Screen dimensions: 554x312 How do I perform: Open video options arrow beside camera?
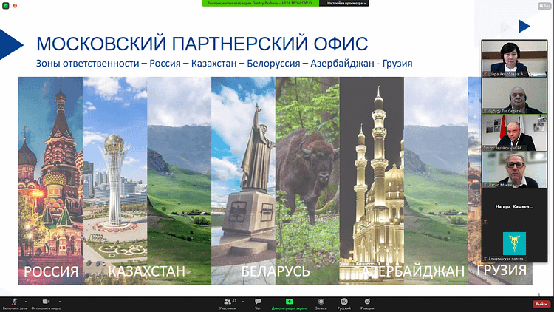pyautogui.click(x=59, y=302)
